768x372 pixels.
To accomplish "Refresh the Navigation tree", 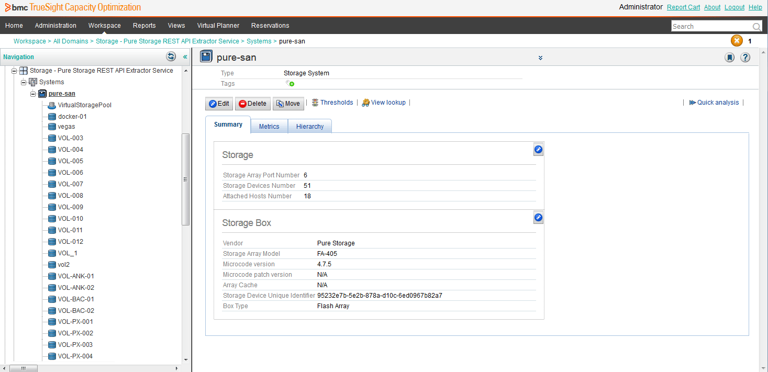I will click(171, 57).
